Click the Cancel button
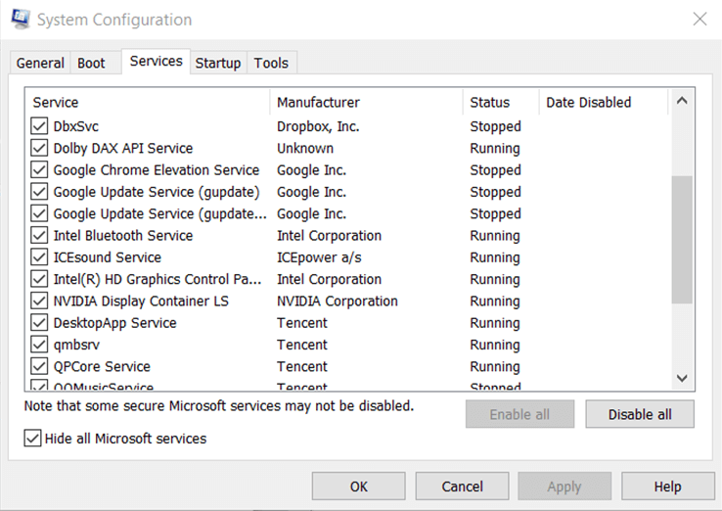 click(x=463, y=487)
